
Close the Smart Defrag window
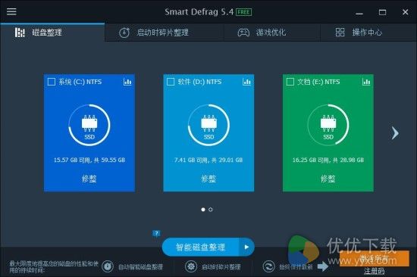tap(406, 12)
